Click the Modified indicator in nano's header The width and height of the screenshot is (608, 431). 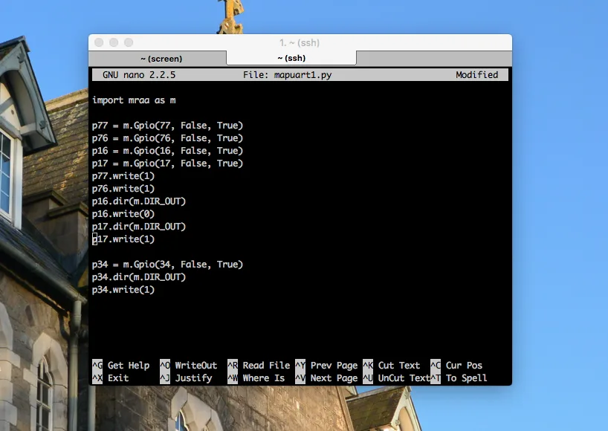click(477, 74)
